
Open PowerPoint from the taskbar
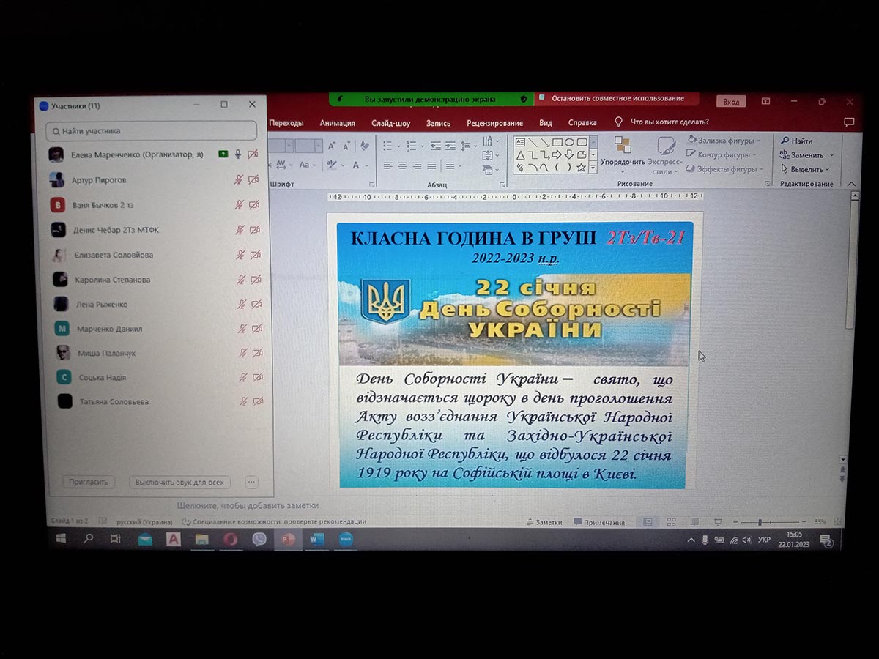point(287,540)
